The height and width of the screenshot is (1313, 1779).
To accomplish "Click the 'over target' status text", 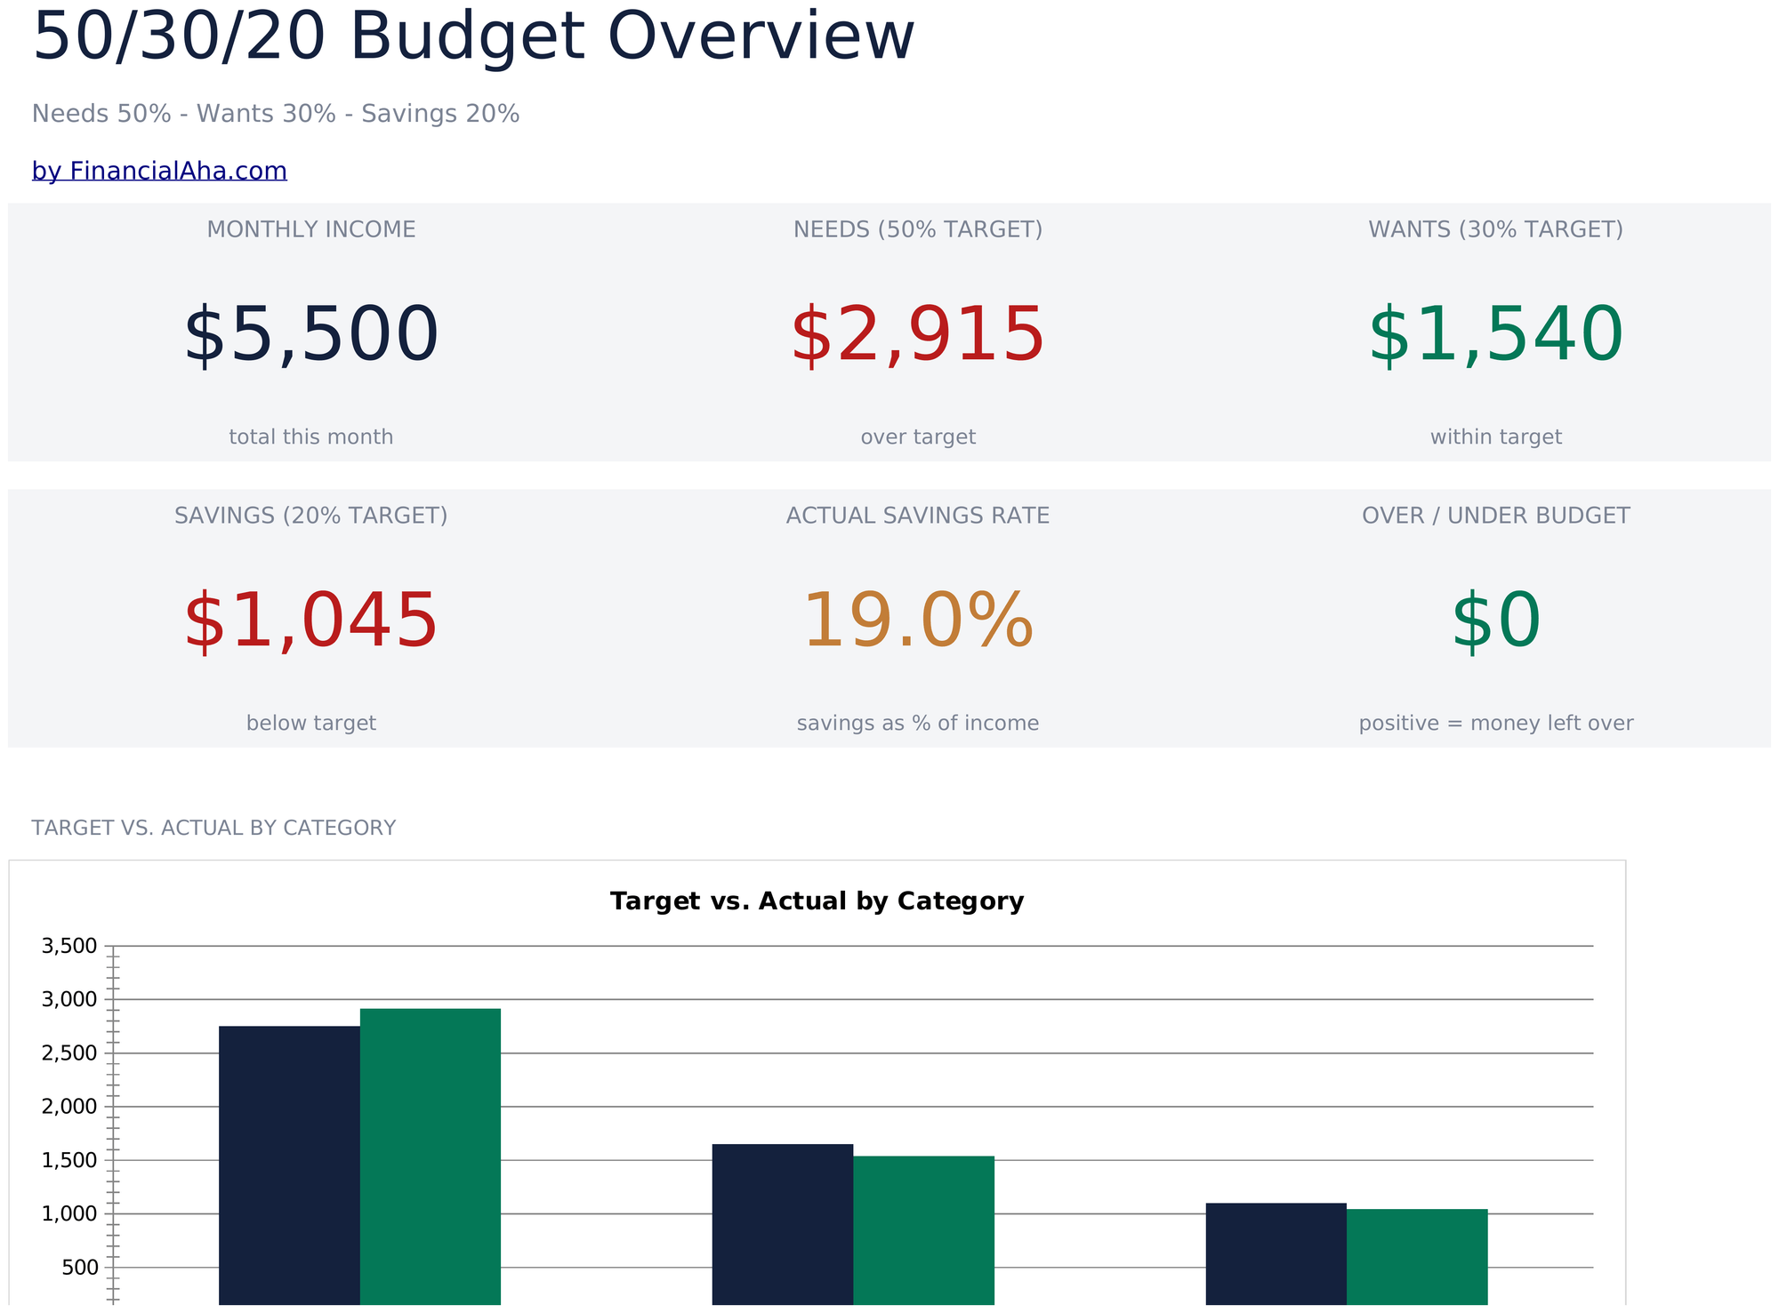I will pyautogui.click(x=918, y=437).
